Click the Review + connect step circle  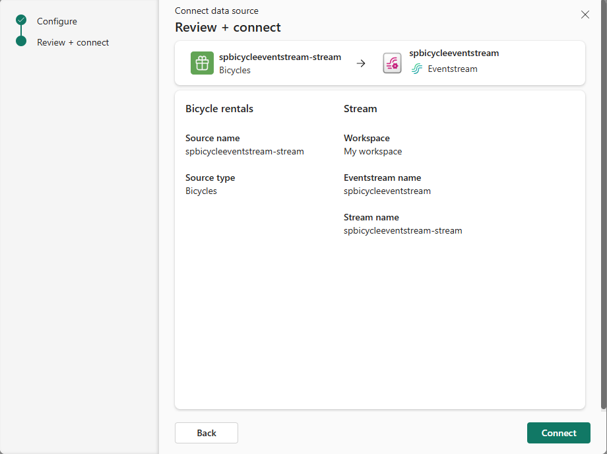[x=21, y=41]
